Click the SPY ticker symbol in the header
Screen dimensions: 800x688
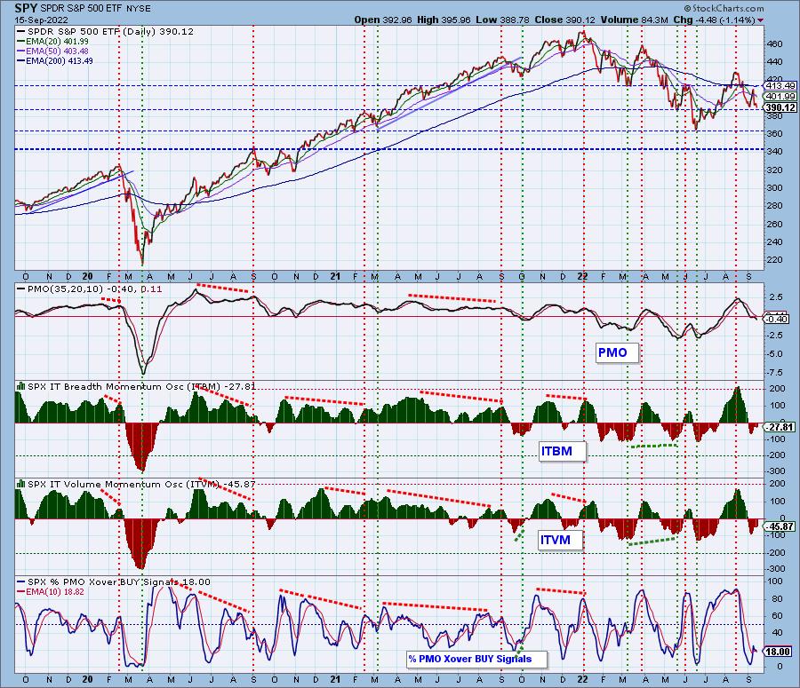point(26,8)
